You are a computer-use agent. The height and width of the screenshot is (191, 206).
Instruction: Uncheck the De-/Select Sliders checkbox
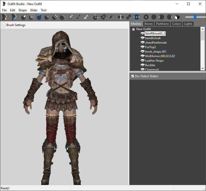point(133,76)
